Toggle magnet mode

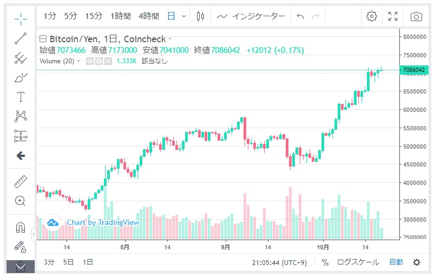click(x=21, y=227)
